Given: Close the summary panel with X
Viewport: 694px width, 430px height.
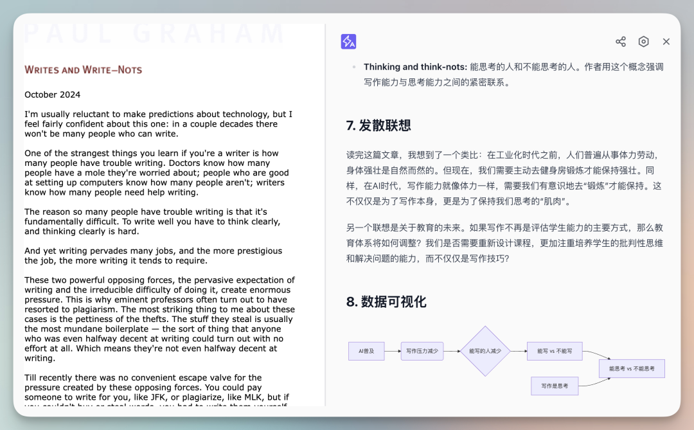Looking at the screenshot, I should (666, 41).
